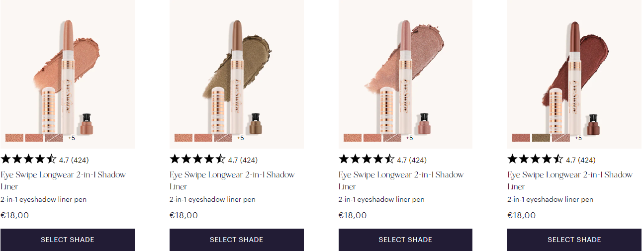Click the star rating icons on the third product
Viewport: 642px width, 251px height.
pos(367,160)
